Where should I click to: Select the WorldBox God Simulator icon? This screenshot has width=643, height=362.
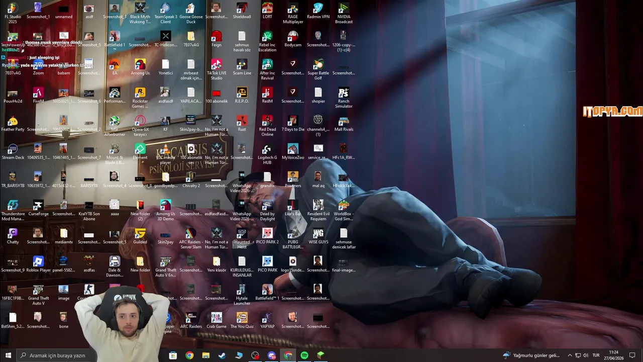[x=344, y=210]
